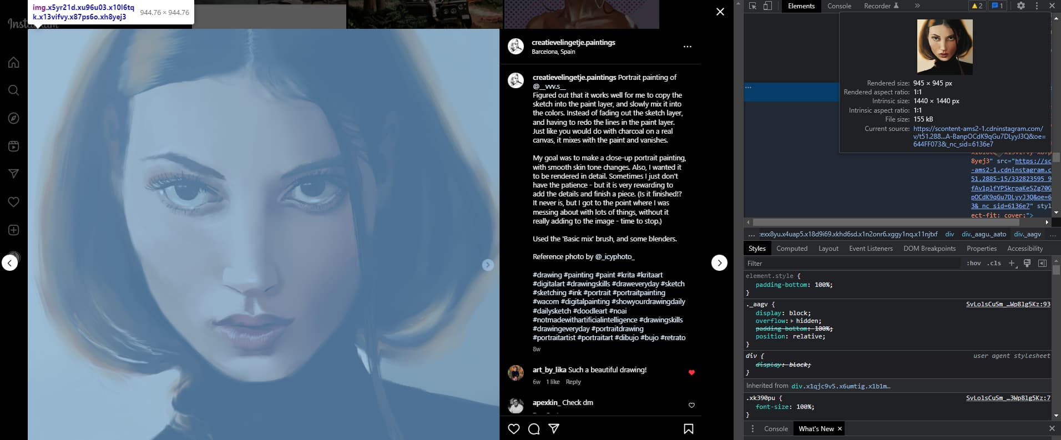
Task: Switch to the Styles pane tab
Action: click(x=757, y=249)
